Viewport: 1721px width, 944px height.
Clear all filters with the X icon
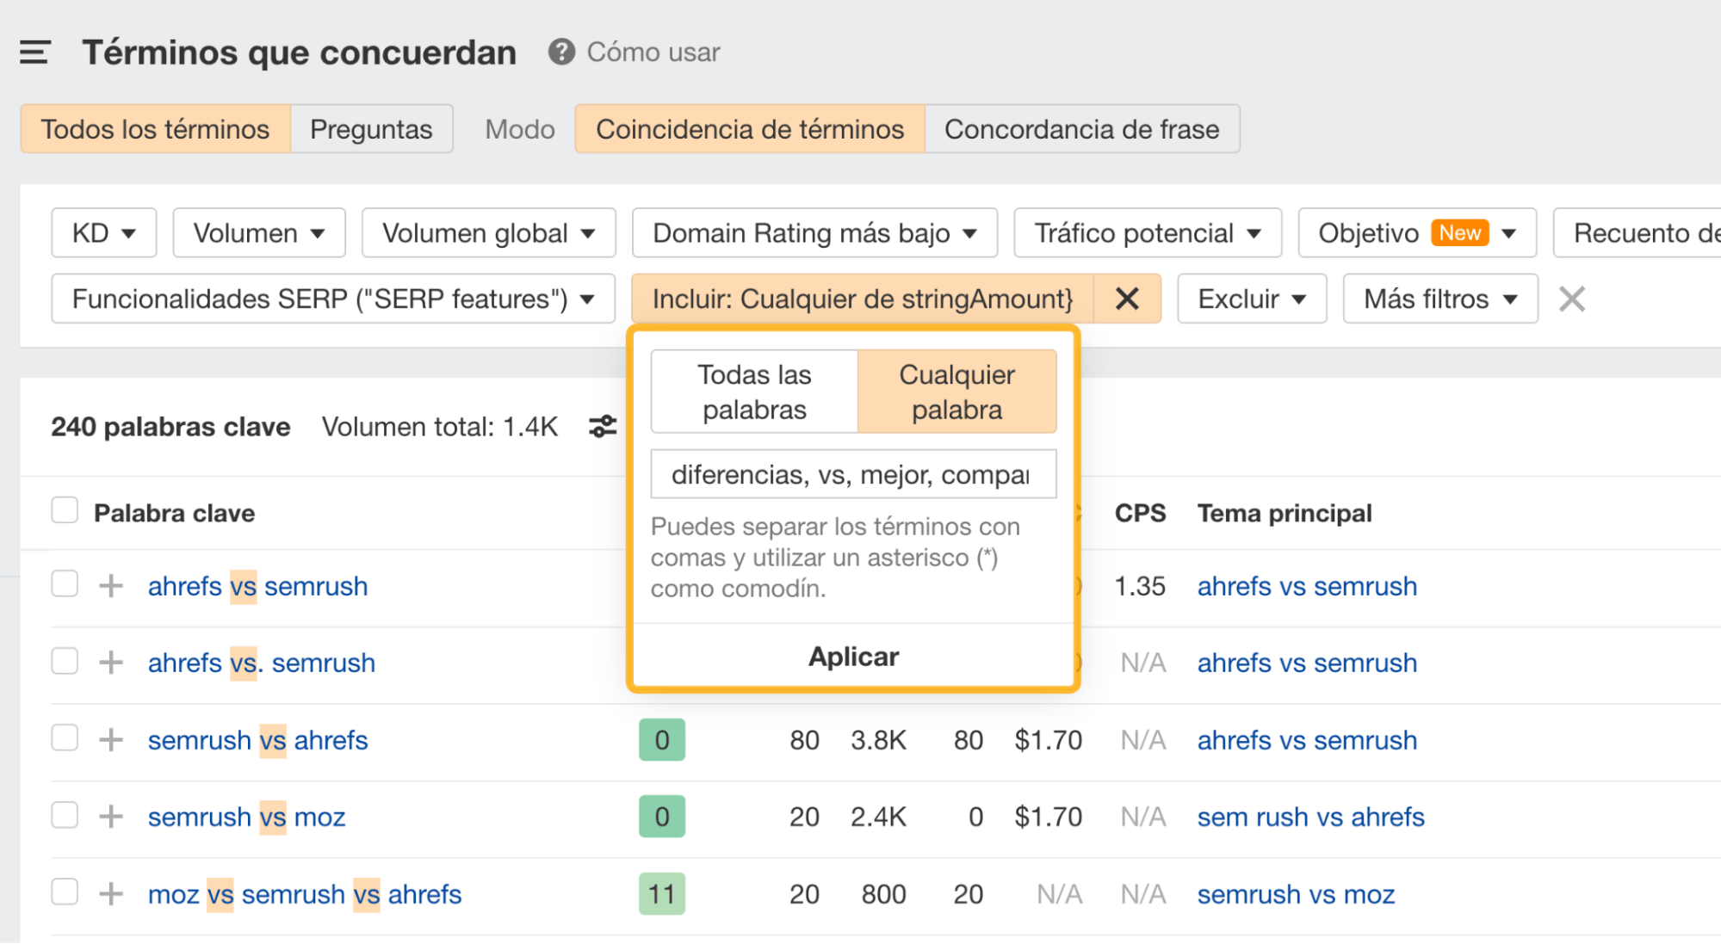(x=1572, y=299)
